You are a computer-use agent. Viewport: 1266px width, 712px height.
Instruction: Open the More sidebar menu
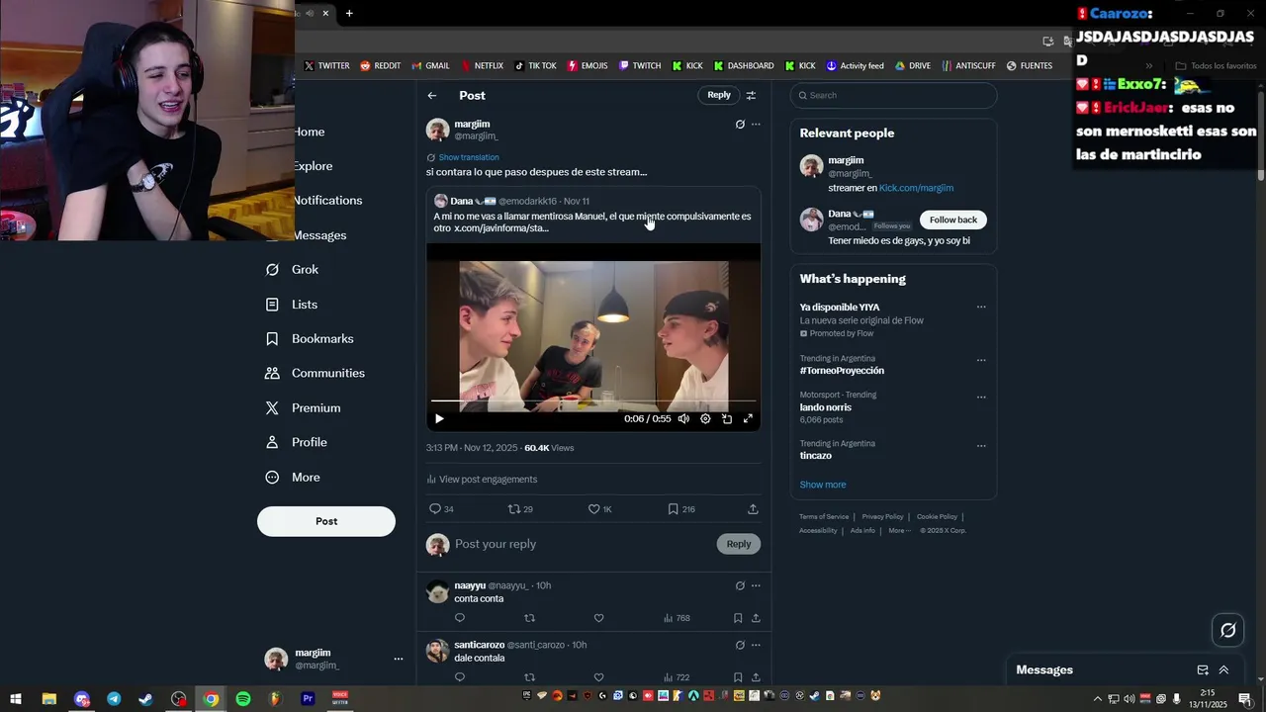pyautogui.click(x=293, y=478)
